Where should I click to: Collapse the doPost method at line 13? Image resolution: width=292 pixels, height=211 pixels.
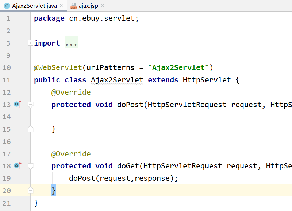(x=30, y=105)
